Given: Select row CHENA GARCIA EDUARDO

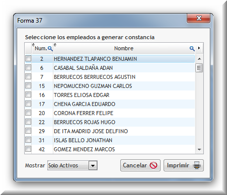Looking at the screenshot, I should [x=110, y=104].
